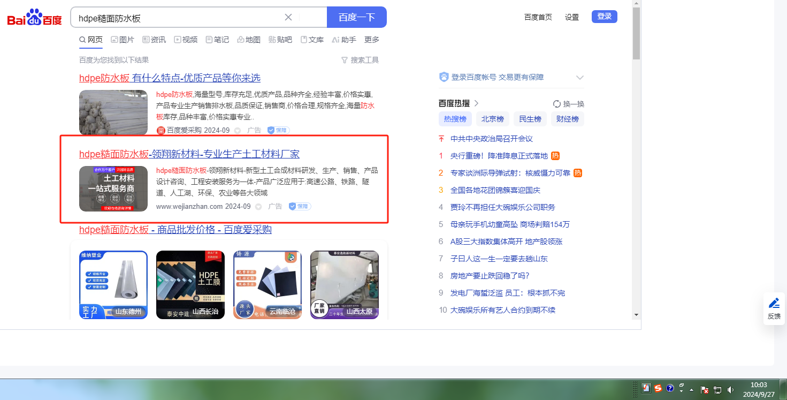787x400 pixels.
Task: Open hot topic 央行重磅！降准降息正式落地
Action: (x=499, y=156)
